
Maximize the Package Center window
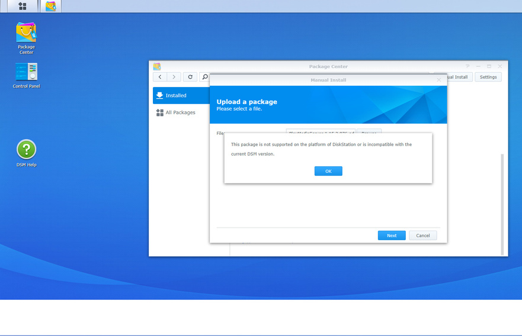coord(489,66)
